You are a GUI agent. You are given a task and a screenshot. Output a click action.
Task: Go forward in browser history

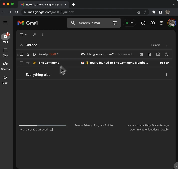point(10,12)
